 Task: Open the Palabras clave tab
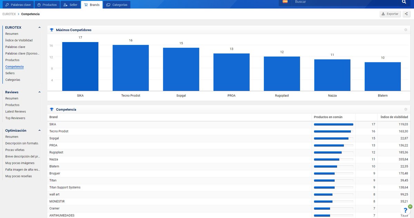pos(18,5)
